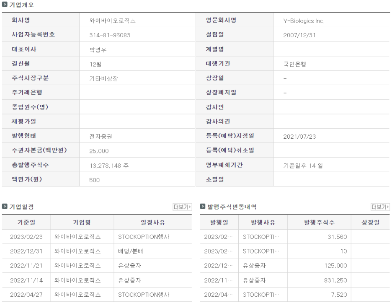
Task: Click the schedule date 2022/04/27
Action: [x=26, y=295]
